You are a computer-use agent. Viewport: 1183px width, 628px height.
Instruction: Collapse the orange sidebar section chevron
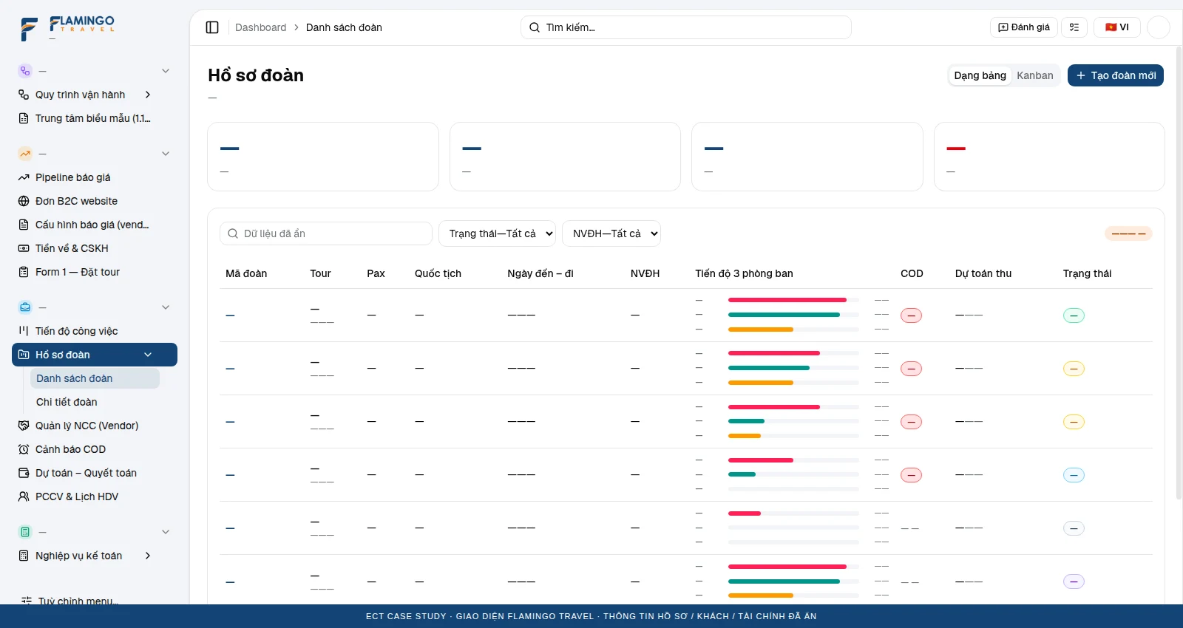[166, 154]
